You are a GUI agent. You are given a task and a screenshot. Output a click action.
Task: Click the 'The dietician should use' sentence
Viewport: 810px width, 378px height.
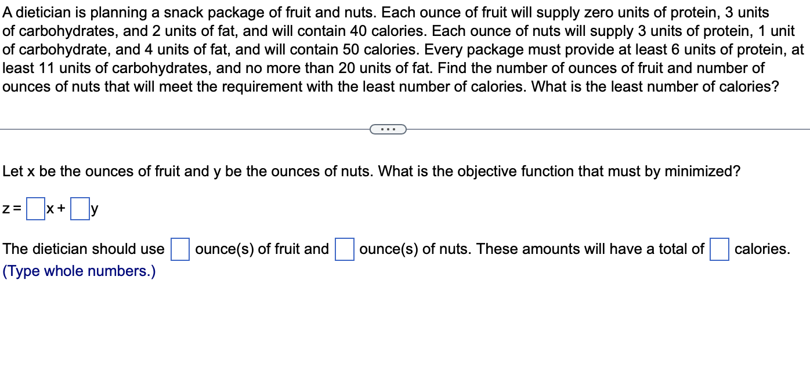tap(82, 248)
